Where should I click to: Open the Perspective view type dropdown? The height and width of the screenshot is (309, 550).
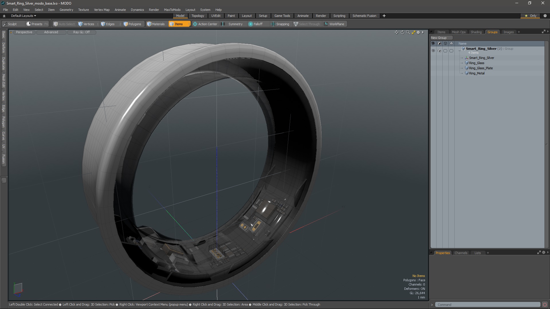pyautogui.click(x=24, y=32)
